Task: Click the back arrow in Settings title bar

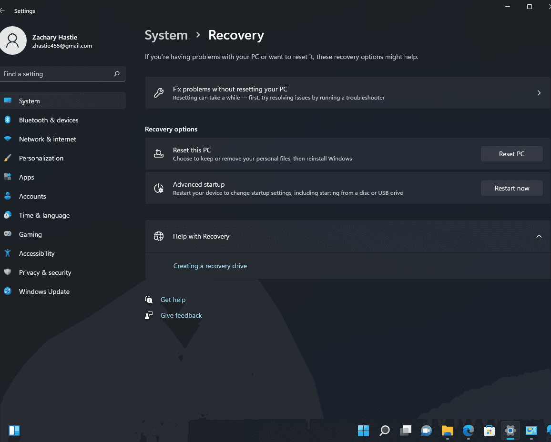Action: pos(2,11)
